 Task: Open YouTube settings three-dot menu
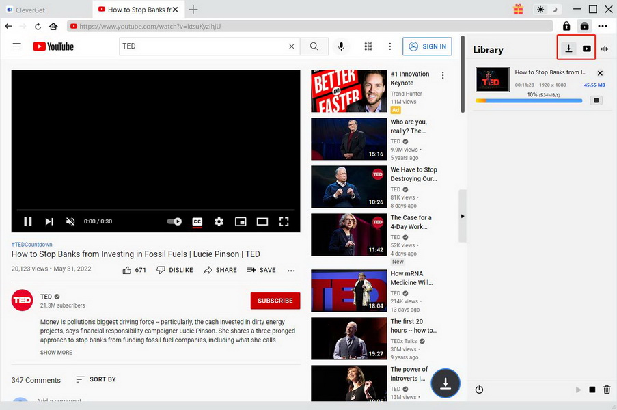[x=390, y=46]
